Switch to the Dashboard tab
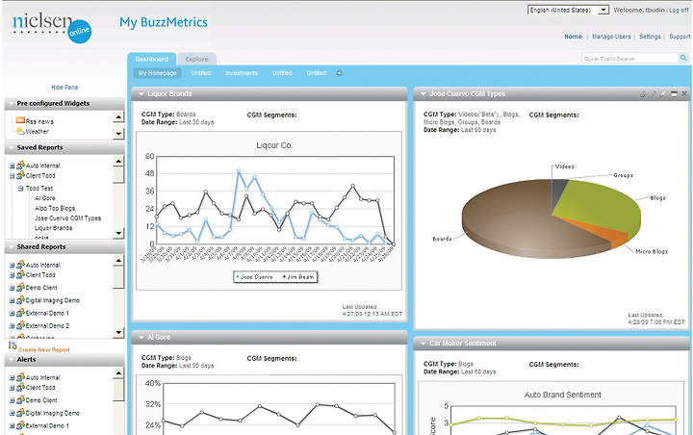693x435 pixels. point(152,59)
